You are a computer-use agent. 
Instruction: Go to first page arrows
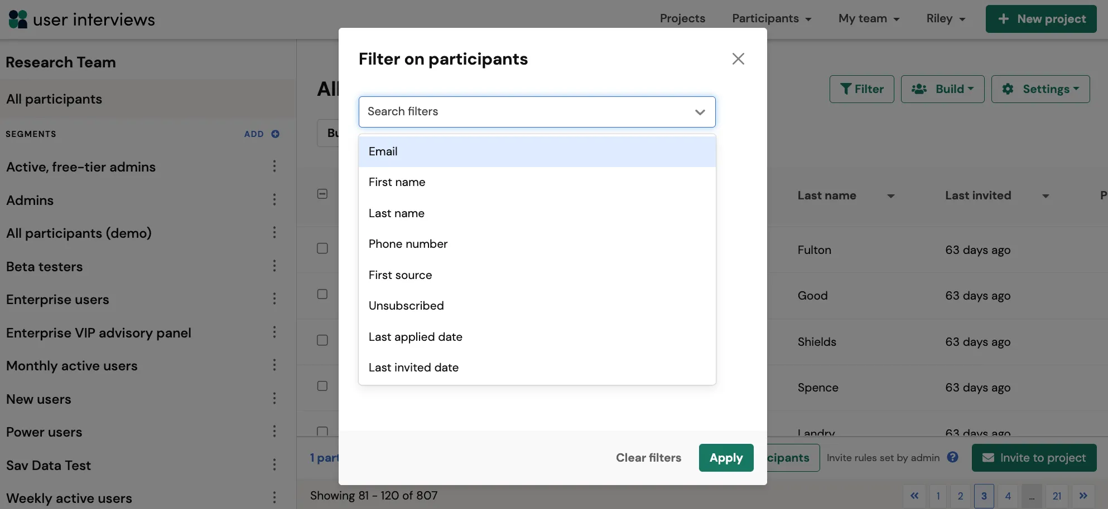tap(914, 496)
